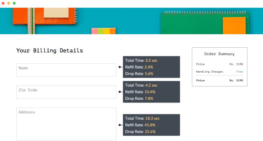Image resolution: width=263 pixels, height=141 pixels.
Task: Click the yellow minimize window button
Action: tap(9, 3)
